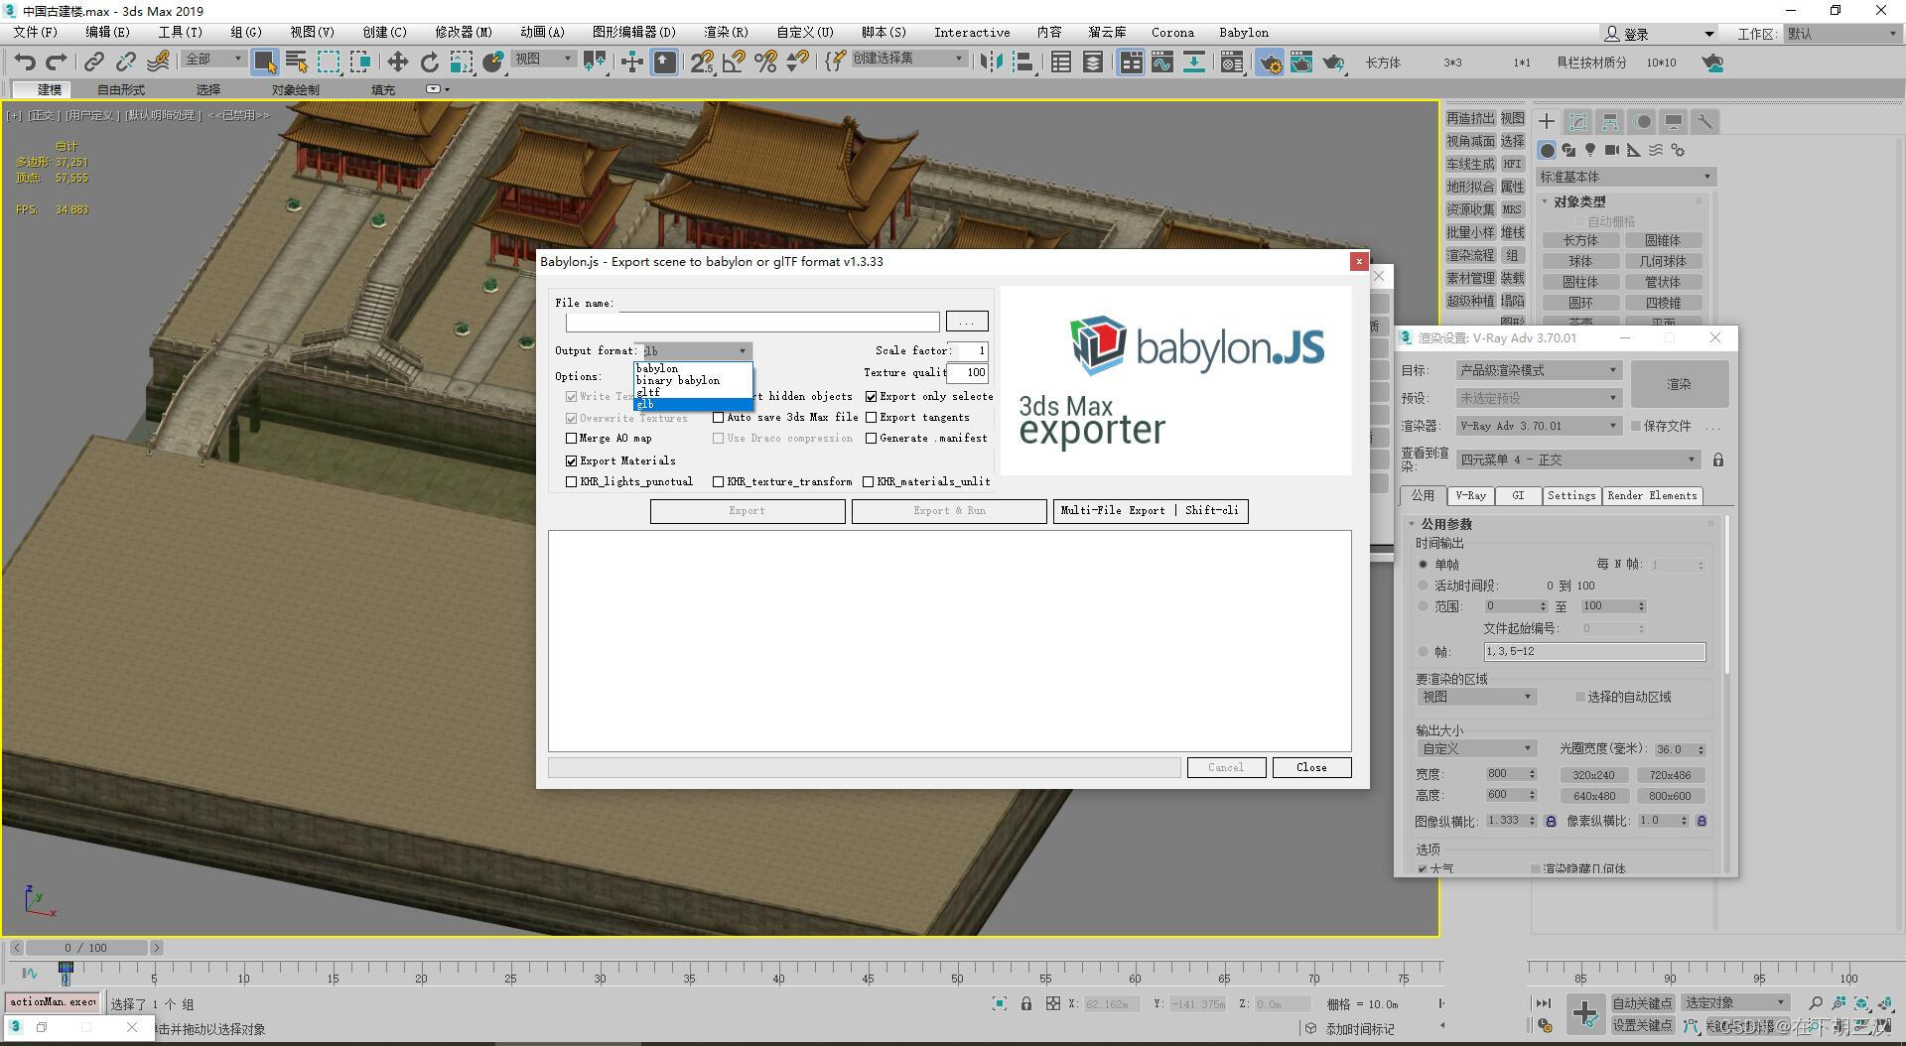The width and height of the screenshot is (1906, 1046).
Task: Open the Layer Explorer icon
Action: click(1092, 63)
